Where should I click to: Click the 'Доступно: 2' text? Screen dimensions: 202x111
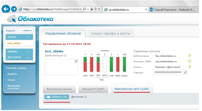click(x=79, y=97)
